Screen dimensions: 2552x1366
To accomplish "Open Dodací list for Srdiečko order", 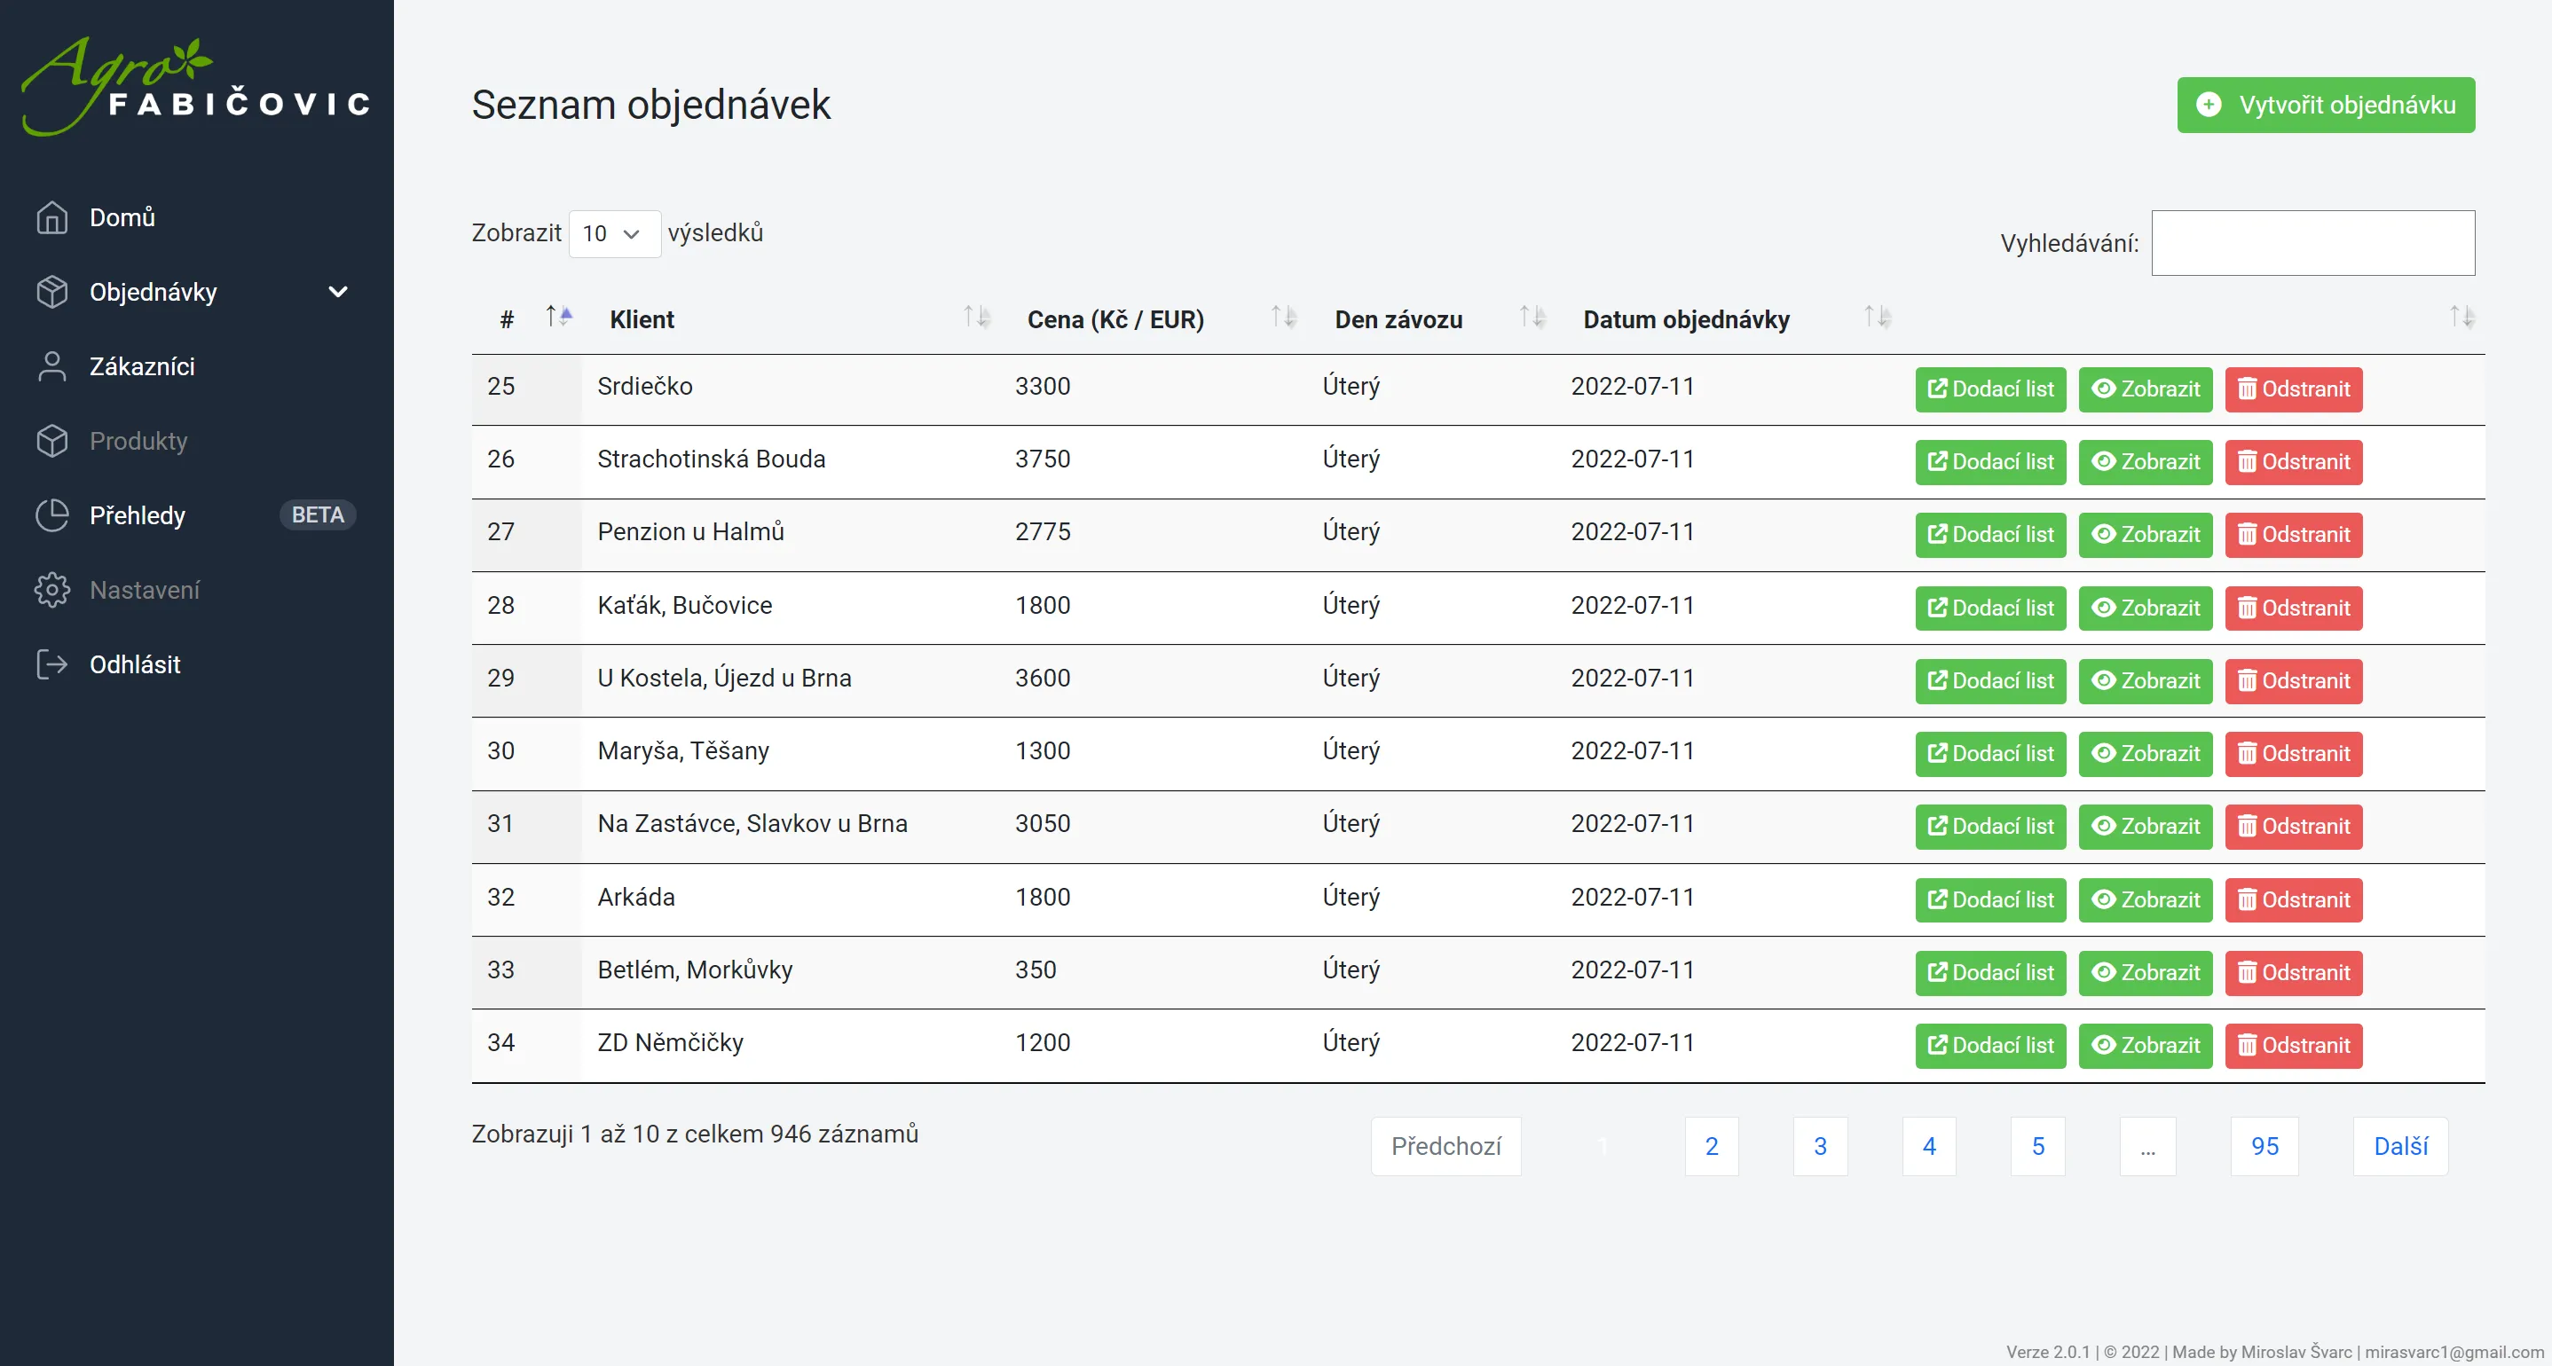I will 1989,389.
